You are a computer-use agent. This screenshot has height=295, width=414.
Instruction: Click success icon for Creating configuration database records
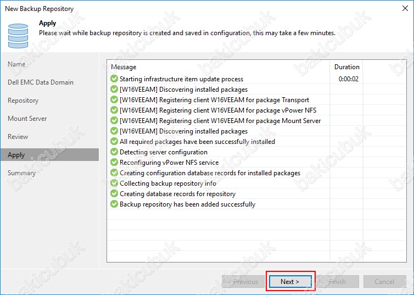click(114, 172)
